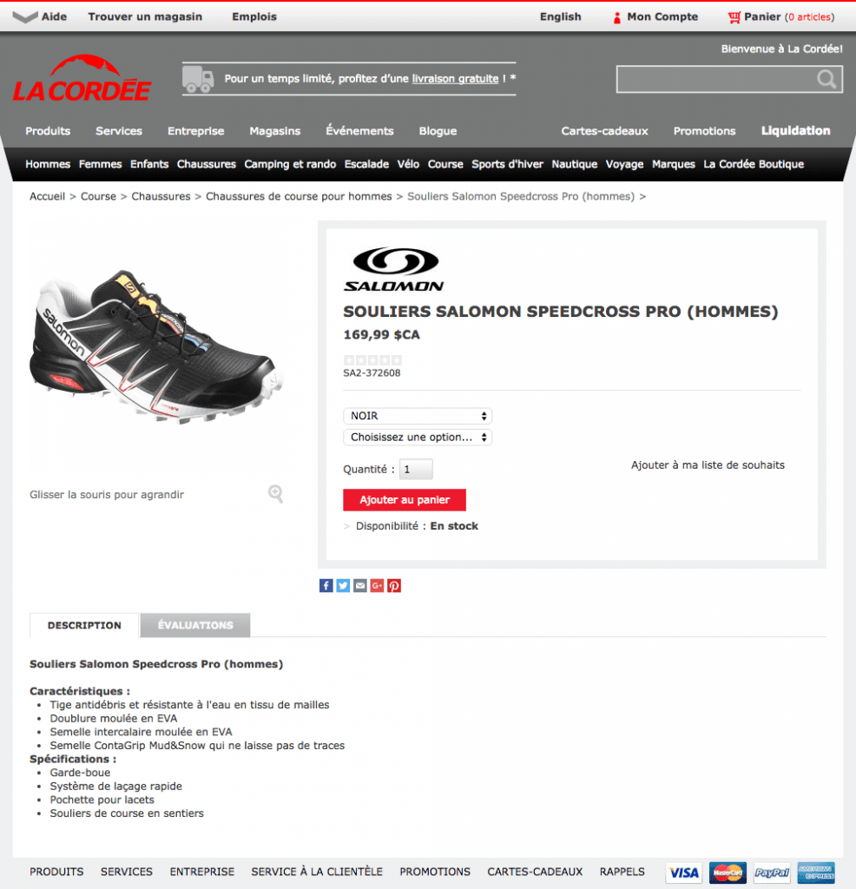Follow the livraison gratuite link

[x=455, y=79]
